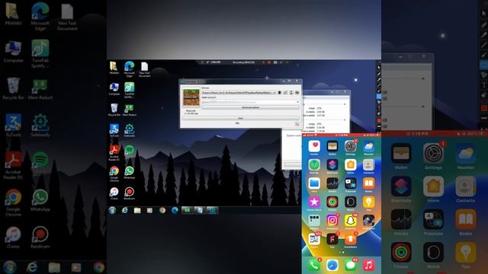The width and height of the screenshot is (488, 274).
Task: Click the eye icon beside the iDevice dropdown
Action: tap(297, 93)
